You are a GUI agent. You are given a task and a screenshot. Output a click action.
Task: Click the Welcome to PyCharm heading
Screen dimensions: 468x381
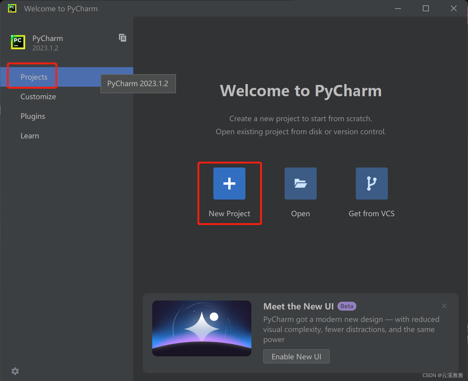[301, 91]
